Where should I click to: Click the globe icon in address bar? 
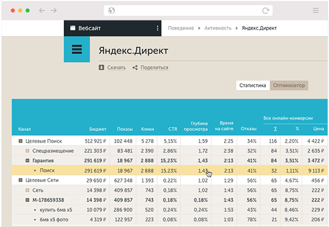(x=112, y=10)
